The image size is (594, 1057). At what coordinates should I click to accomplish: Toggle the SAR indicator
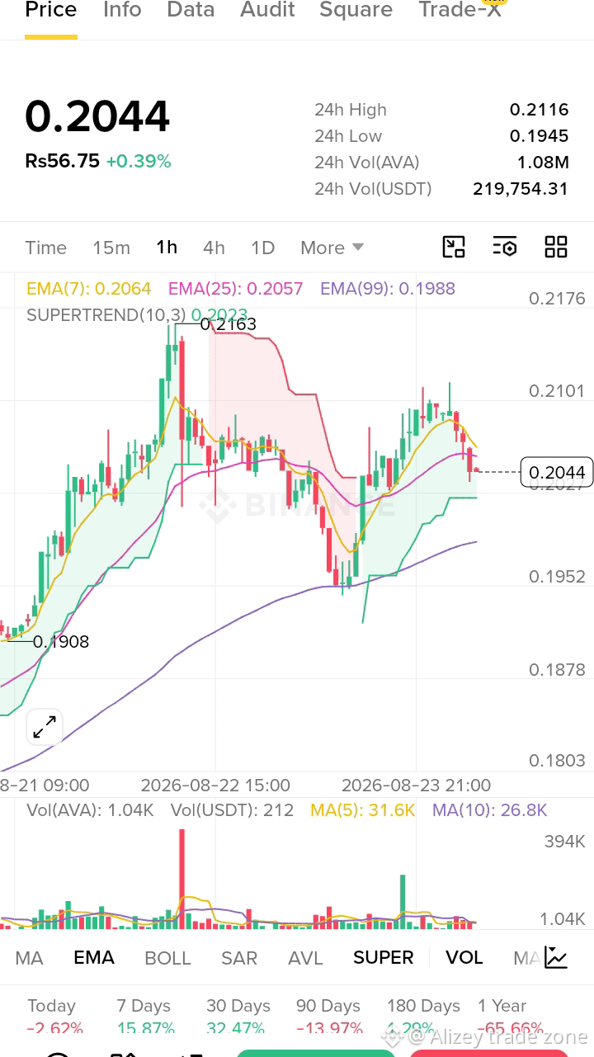coord(239,958)
